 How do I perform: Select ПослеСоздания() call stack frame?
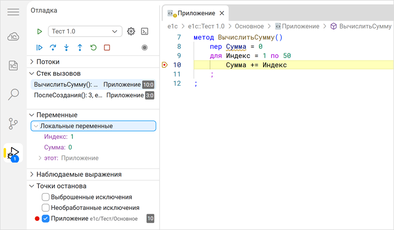point(93,95)
